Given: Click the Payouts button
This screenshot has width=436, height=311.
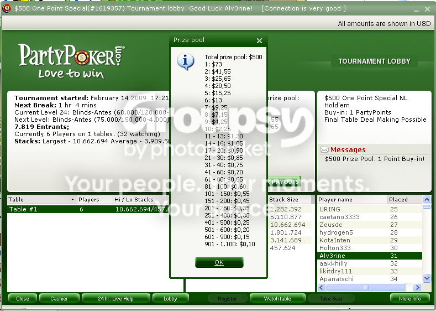Looking at the screenshot, I should 284,182.
